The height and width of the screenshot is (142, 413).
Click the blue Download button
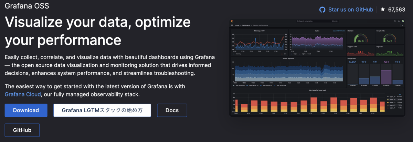pyautogui.click(x=26, y=110)
